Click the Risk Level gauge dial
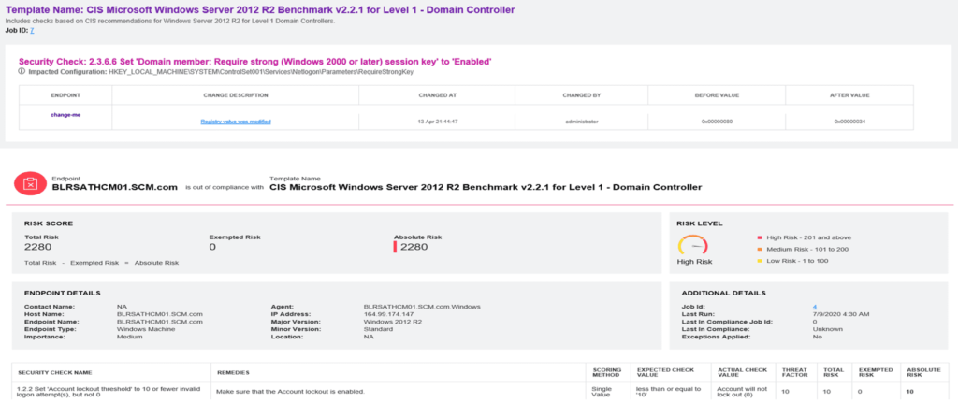 pyautogui.click(x=693, y=247)
